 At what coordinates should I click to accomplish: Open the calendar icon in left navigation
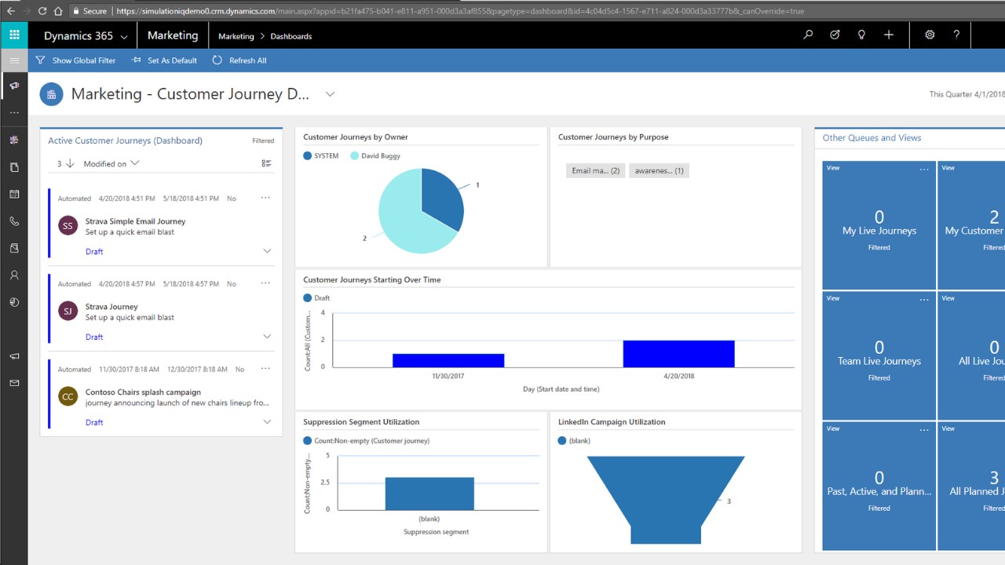(14, 194)
